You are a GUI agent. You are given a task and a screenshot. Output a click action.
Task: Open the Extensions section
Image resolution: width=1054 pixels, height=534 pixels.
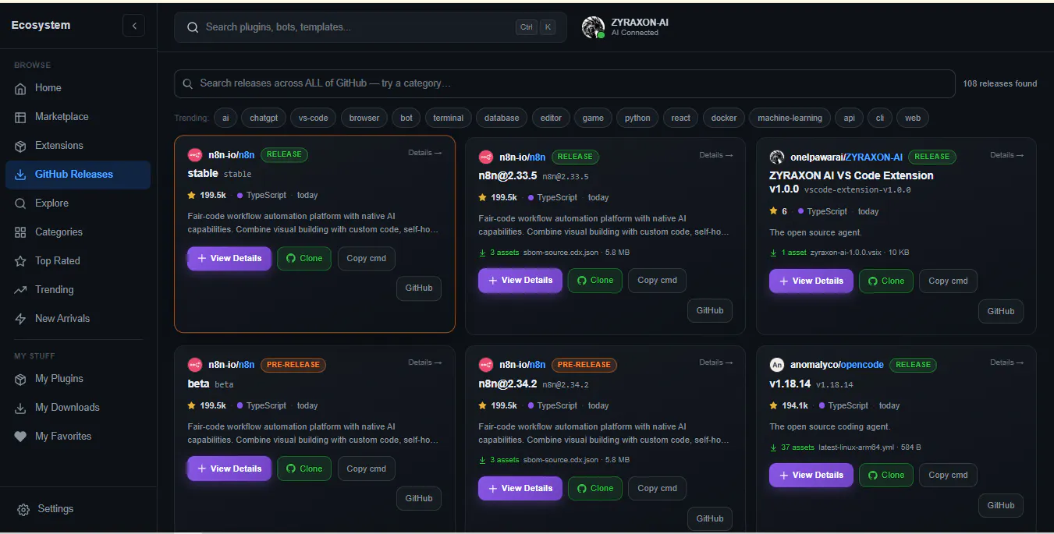[77, 146]
